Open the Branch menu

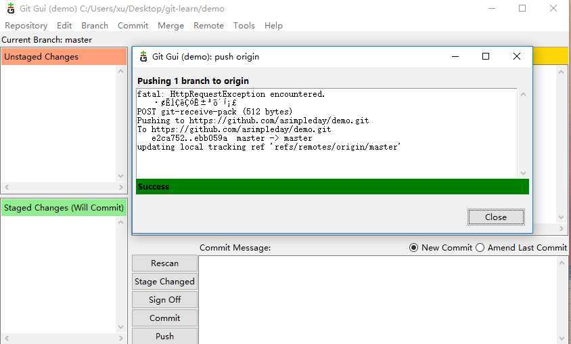[95, 26]
